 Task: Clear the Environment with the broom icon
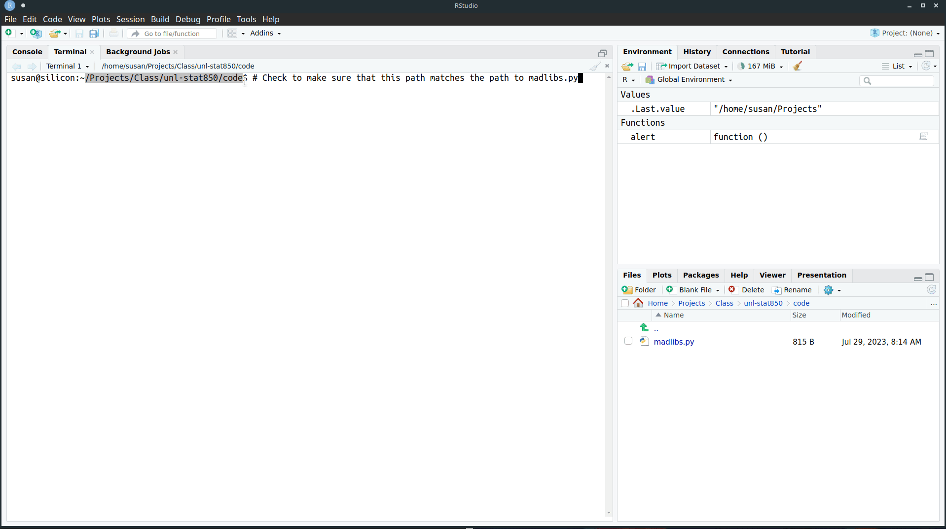(x=798, y=66)
